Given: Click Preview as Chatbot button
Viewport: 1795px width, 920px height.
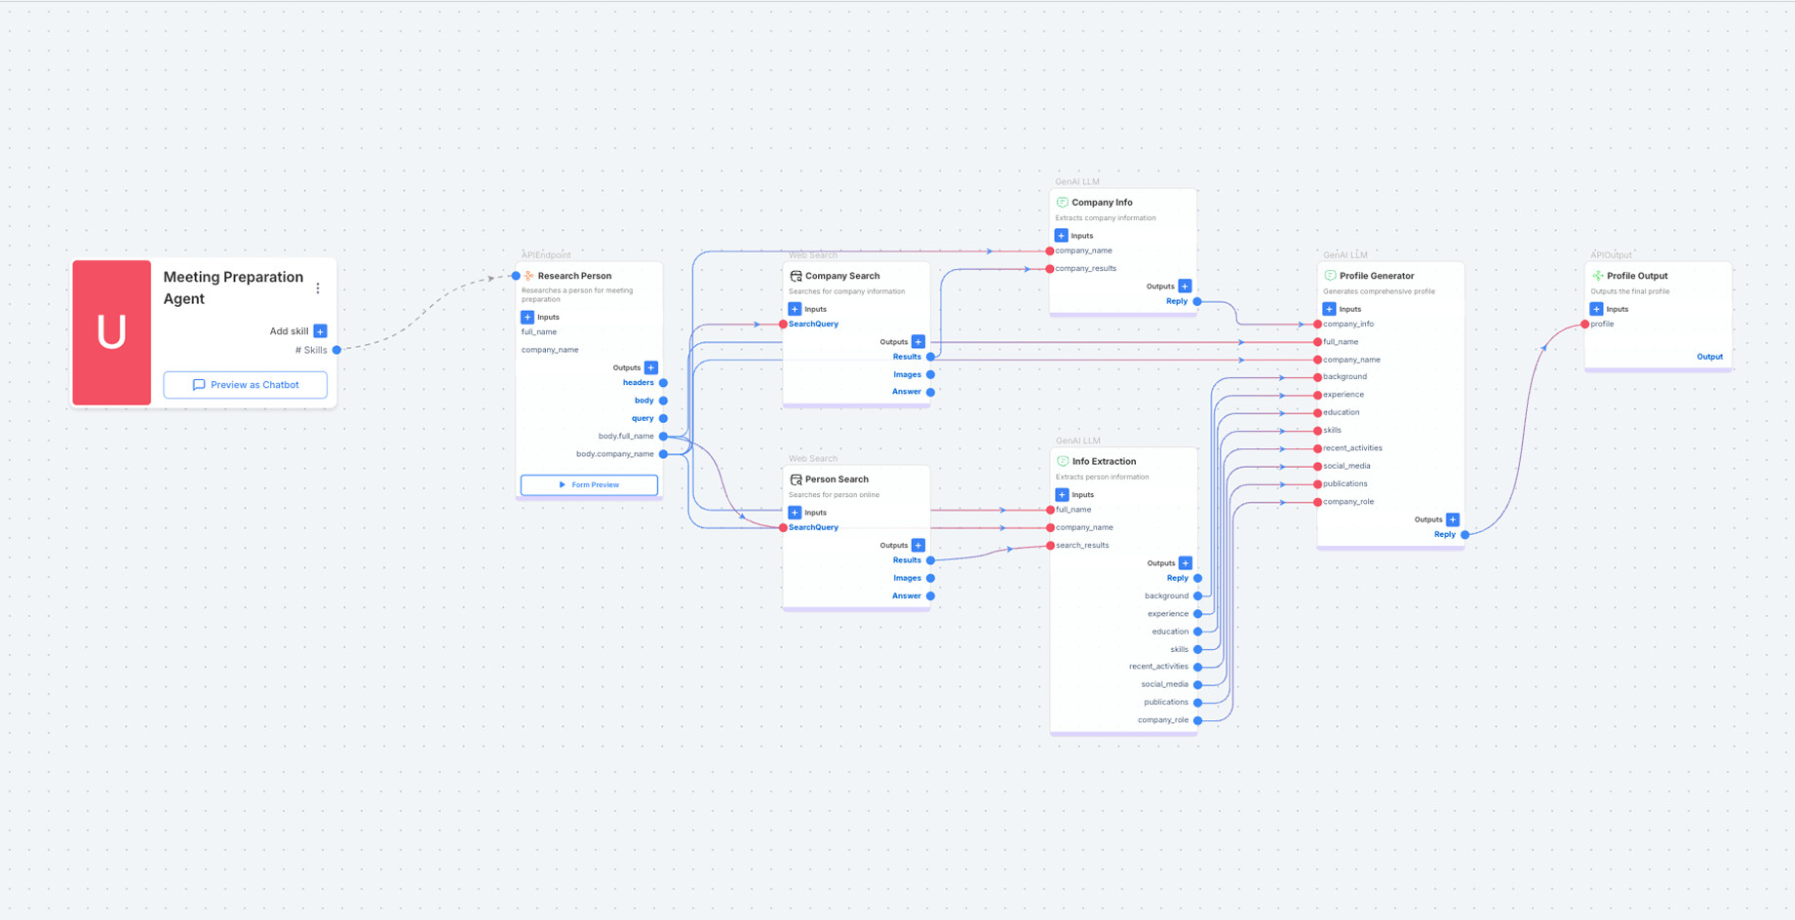Looking at the screenshot, I should coord(246,385).
